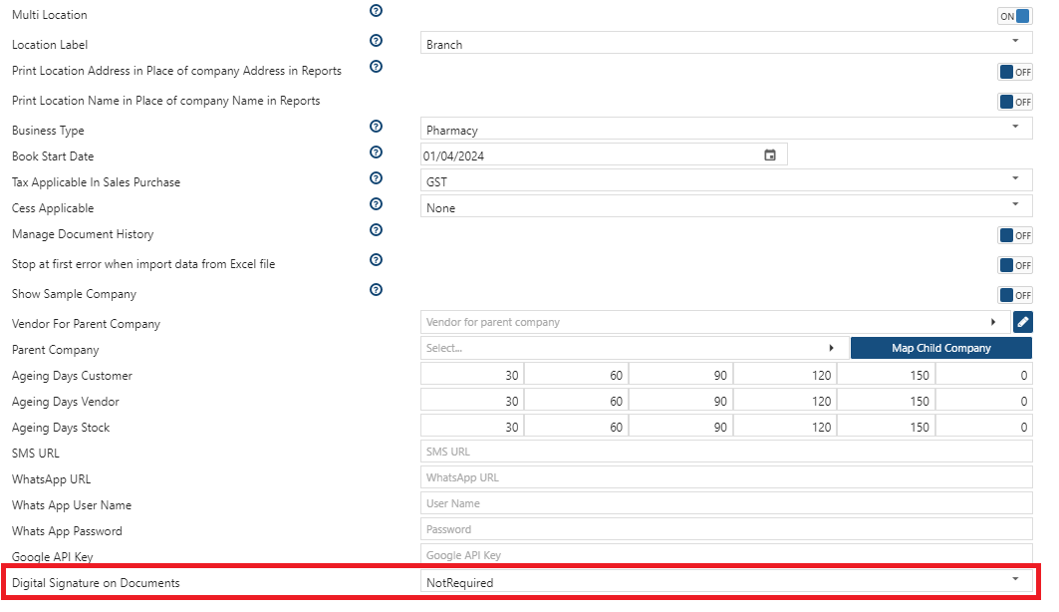The height and width of the screenshot is (612, 1059).
Task: Open help icon for Location Label
Action: coord(377,41)
